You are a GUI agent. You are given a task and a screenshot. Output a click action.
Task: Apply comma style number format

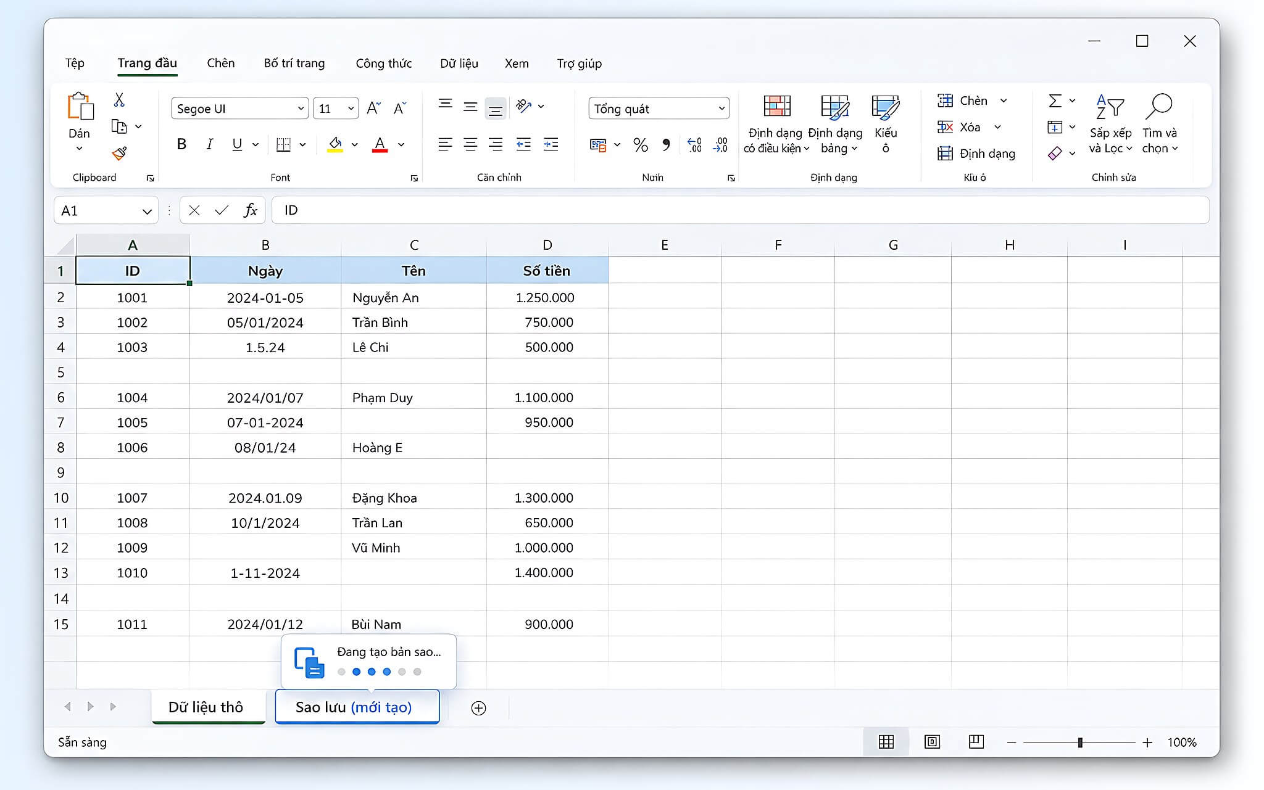click(666, 145)
